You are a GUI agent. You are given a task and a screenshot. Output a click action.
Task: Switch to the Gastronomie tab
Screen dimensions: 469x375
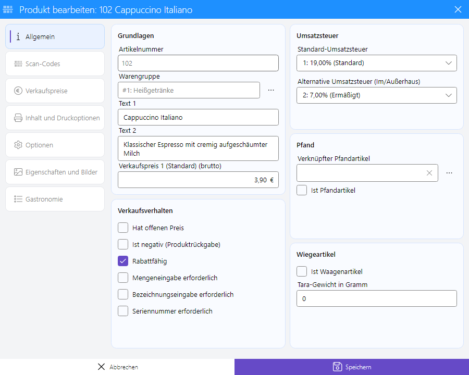click(x=55, y=199)
